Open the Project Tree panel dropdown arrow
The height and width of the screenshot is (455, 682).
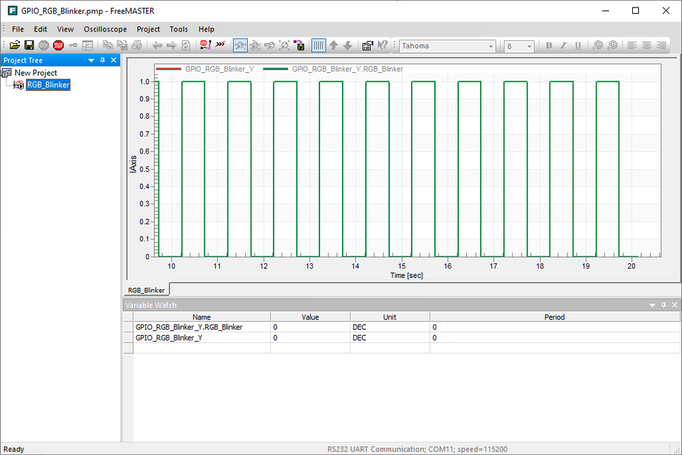pyautogui.click(x=91, y=61)
